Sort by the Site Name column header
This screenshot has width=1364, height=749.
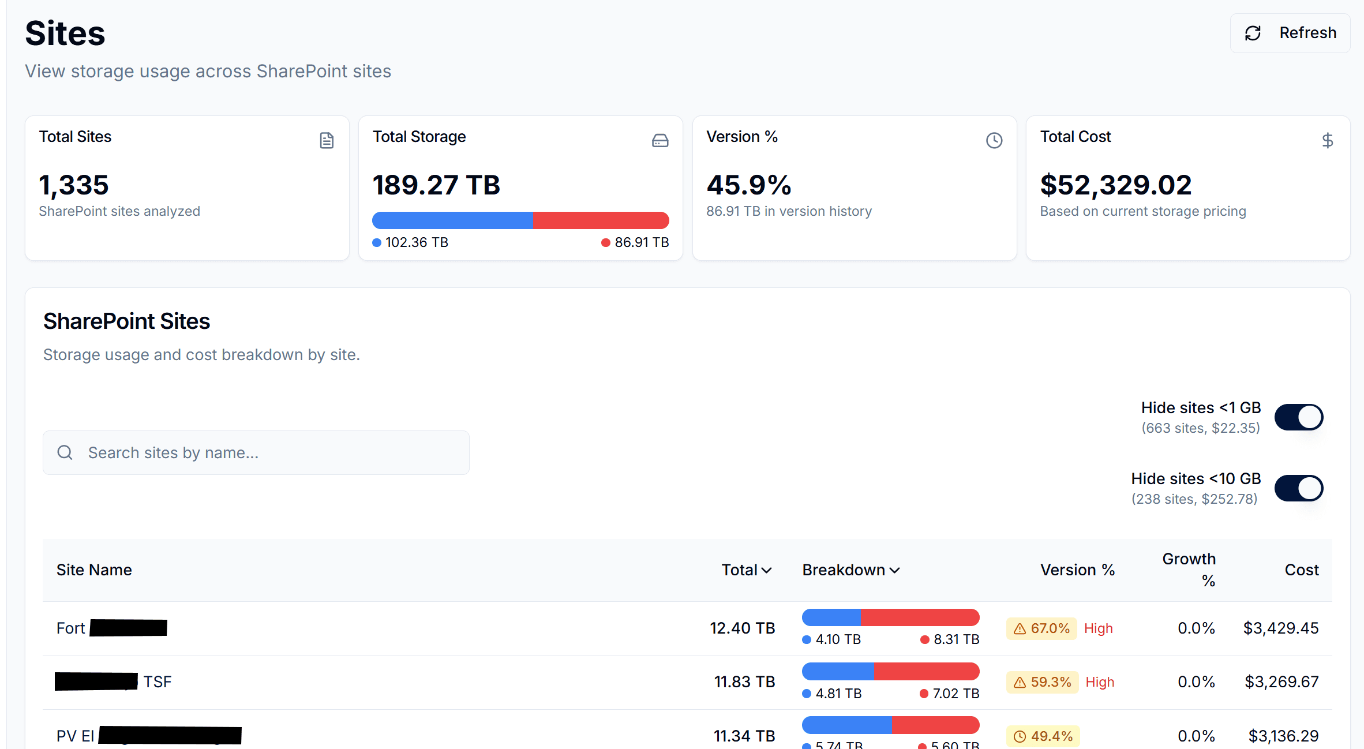click(x=94, y=570)
